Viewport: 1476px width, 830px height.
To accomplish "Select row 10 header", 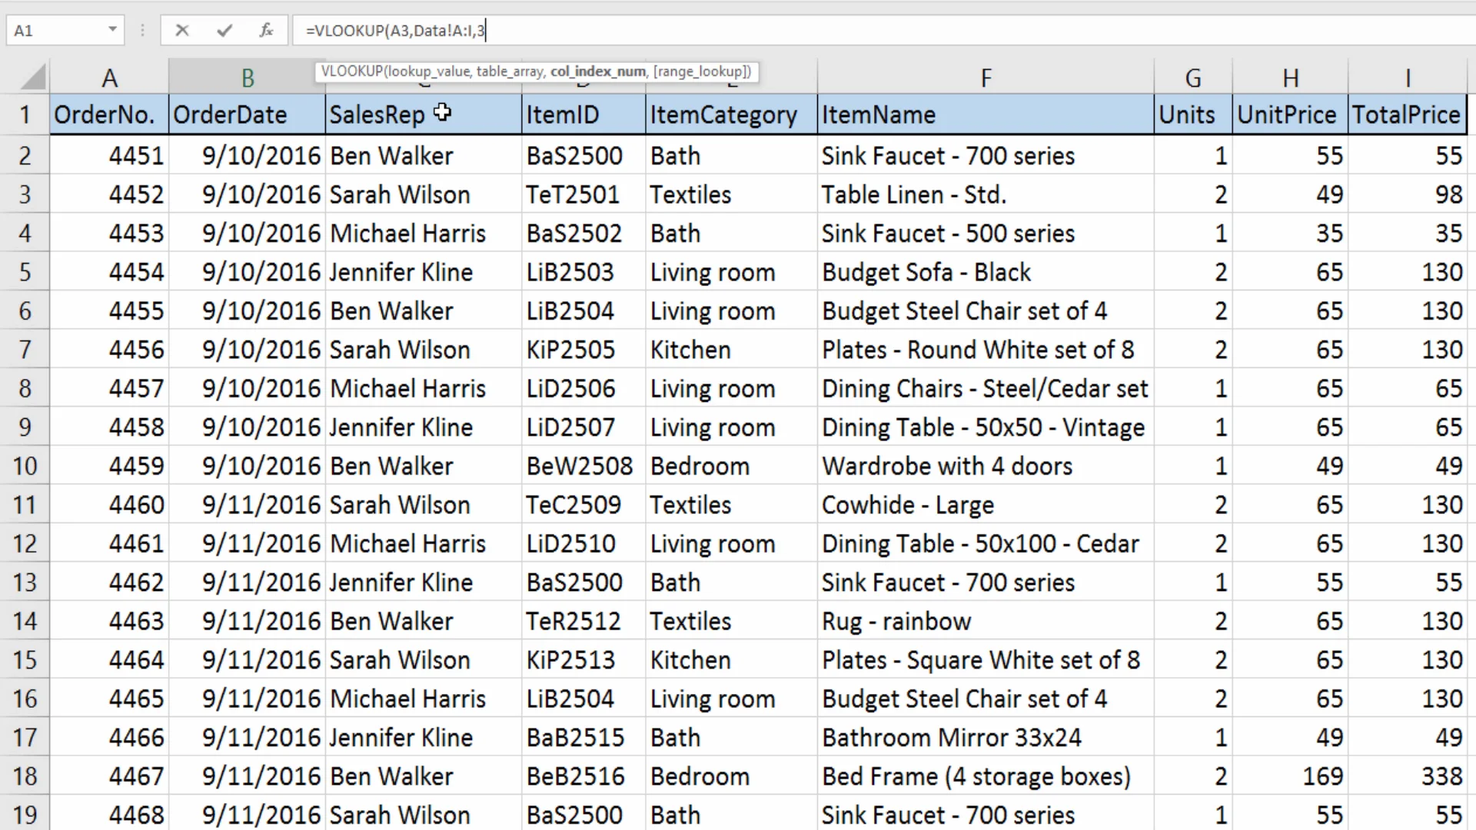I will point(25,466).
